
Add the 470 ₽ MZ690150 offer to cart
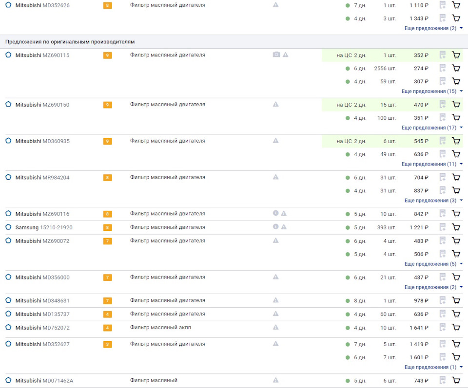[456, 105]
